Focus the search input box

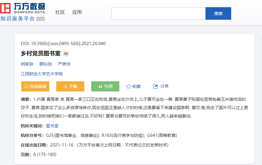click(x=158, y=13)
